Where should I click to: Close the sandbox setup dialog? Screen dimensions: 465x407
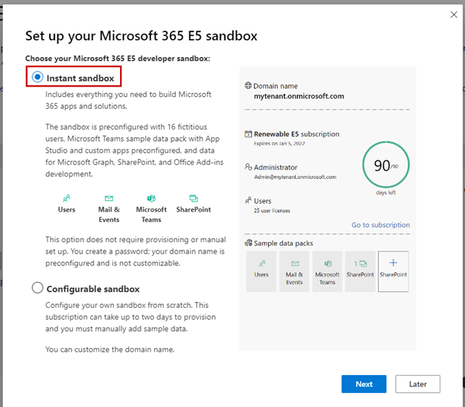[x=454, y=14]
